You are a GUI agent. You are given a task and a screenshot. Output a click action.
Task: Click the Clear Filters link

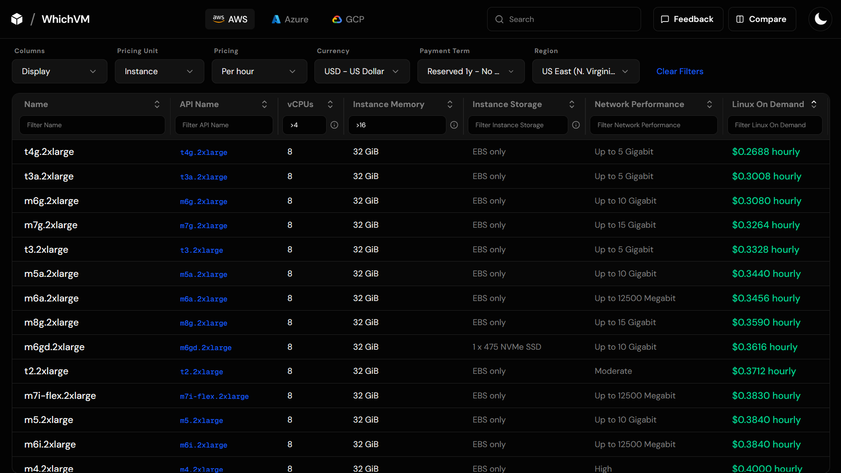(680, 71)
